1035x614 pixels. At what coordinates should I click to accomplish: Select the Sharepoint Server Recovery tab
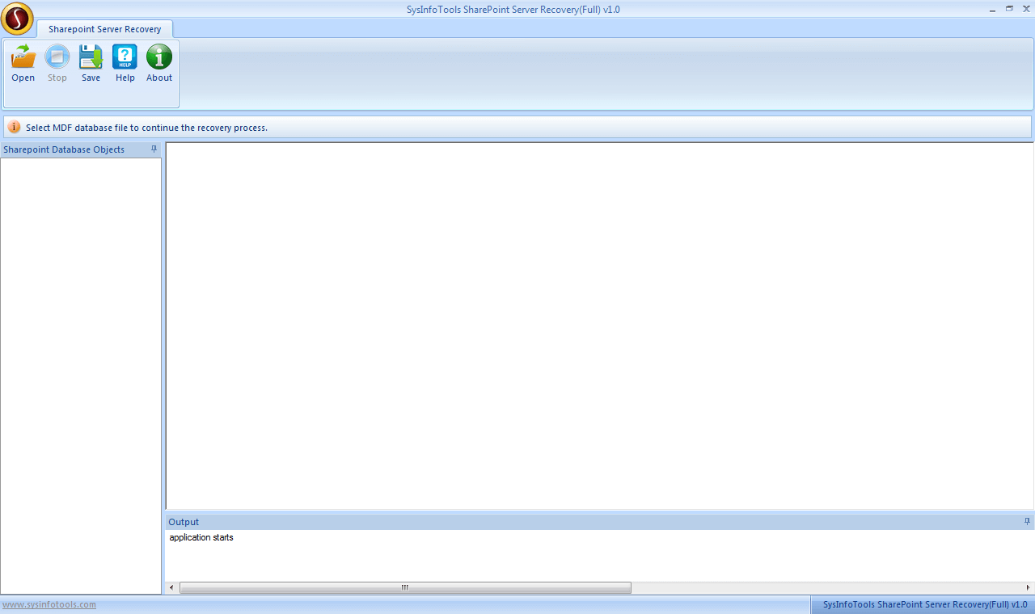[105, 29]
